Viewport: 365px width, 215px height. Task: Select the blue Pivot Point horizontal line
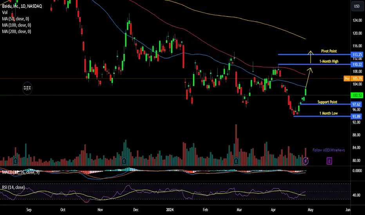point(314,55)
